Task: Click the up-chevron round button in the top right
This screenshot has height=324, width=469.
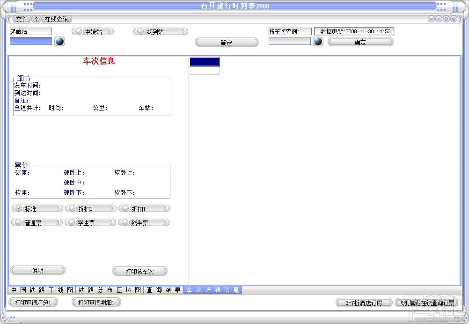Action: (439, 19)
